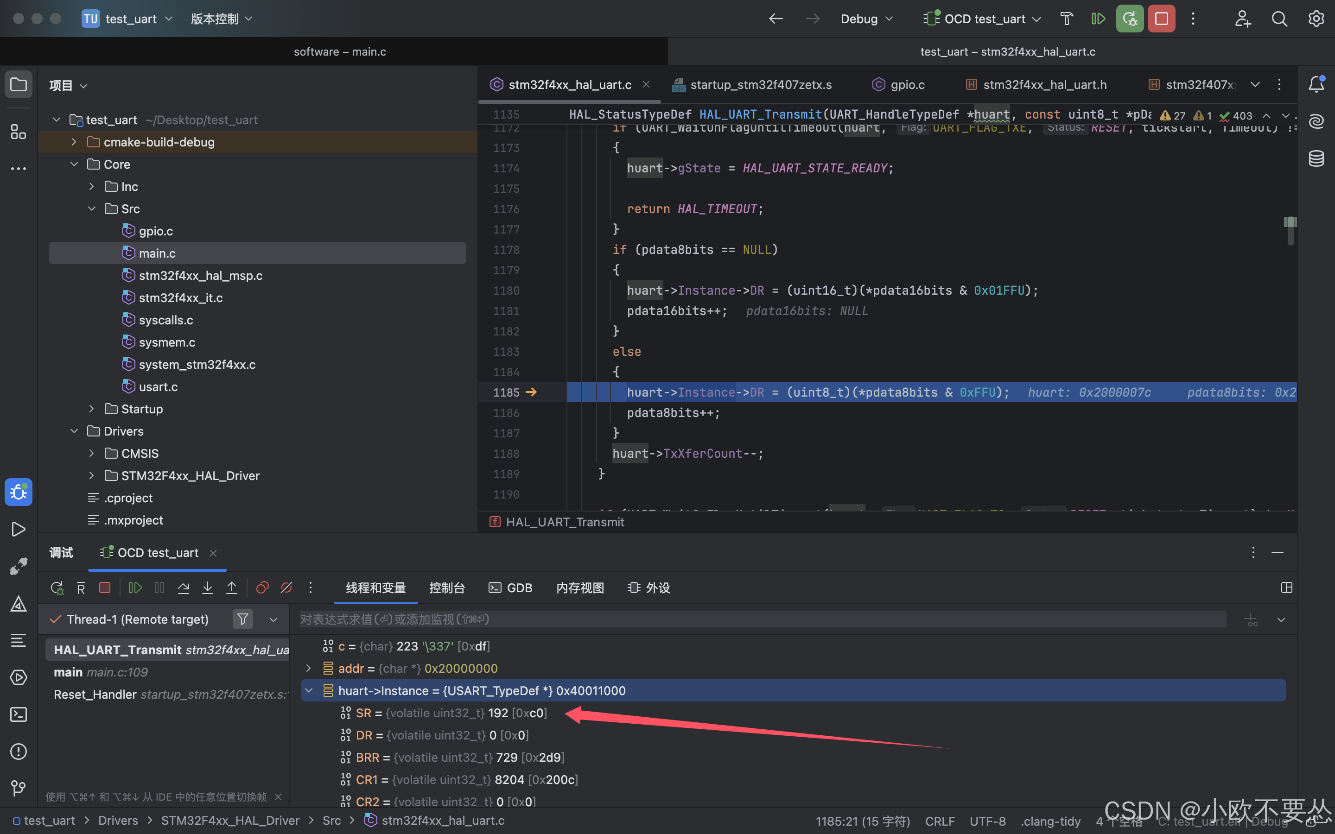The height and width of the screenshot is (834, 1335).
Task: Click the evaluate expression input field
Action: (761, 619)
